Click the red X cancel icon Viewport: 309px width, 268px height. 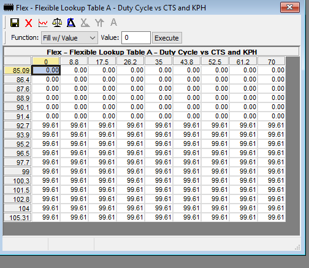click(x=29, y=23)
